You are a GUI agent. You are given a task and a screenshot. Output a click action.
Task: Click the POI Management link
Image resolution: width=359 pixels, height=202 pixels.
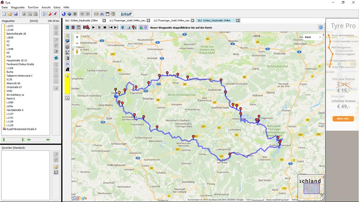tap(341, 47)
